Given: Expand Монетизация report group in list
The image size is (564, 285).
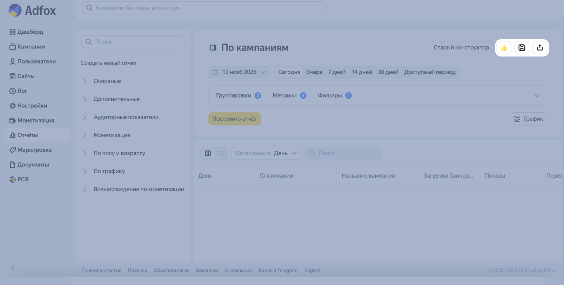Looking at the screenshot, I should tap(85, 135).
